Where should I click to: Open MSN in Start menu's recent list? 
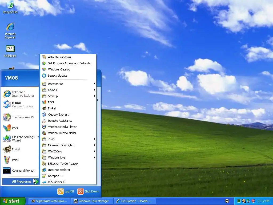click(20, 128)
